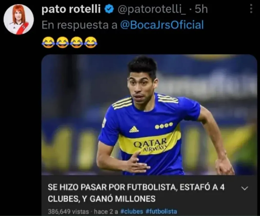Click the video title about FUTBOLISTA
Screen dimensions: 260x216
(x=136, y=193)
